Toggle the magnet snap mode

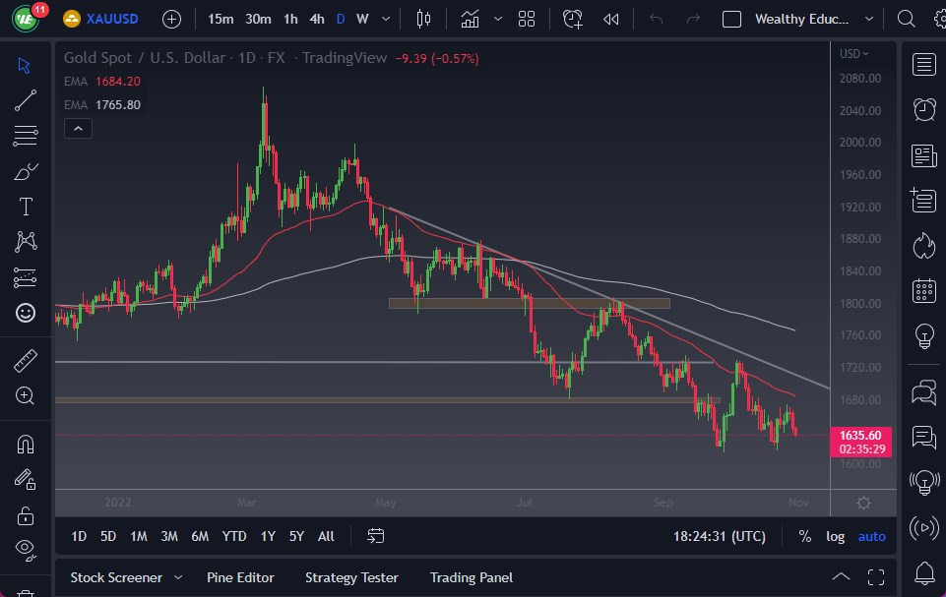click(26, 444)
